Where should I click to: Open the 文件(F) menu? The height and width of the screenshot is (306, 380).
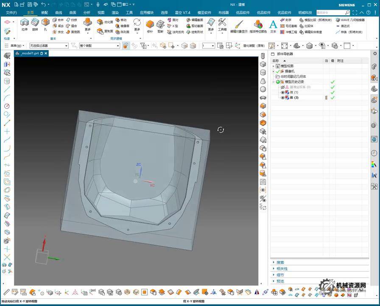[11, 13]
